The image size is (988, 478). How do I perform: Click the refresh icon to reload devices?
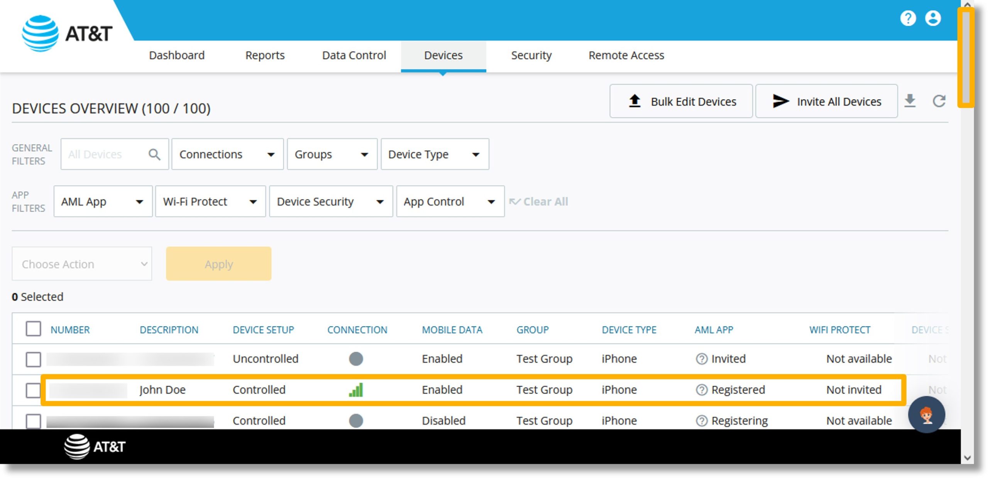click(940, 101)
